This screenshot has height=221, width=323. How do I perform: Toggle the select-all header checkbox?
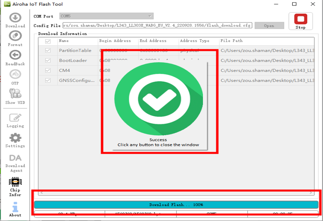click(48, 41)
